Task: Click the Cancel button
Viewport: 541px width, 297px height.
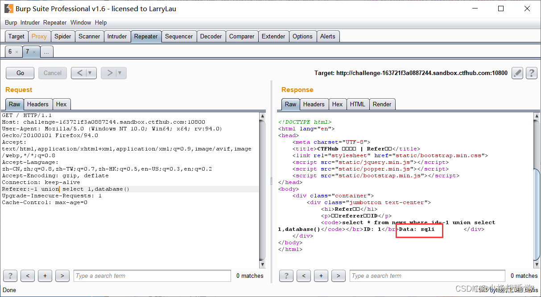Action: pos(53,73)
